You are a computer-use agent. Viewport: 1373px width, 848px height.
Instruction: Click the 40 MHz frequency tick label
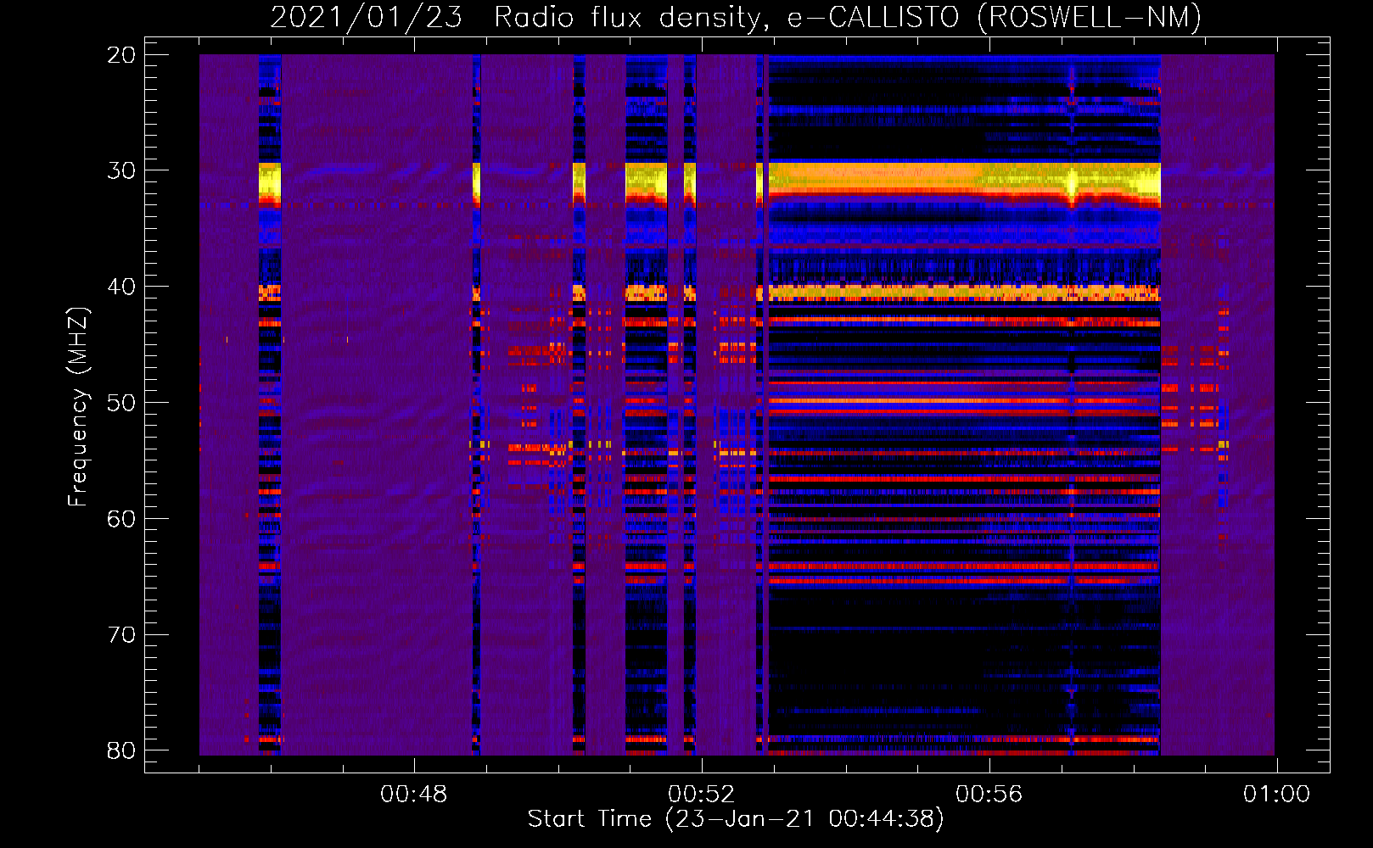(x=121, y=287)
